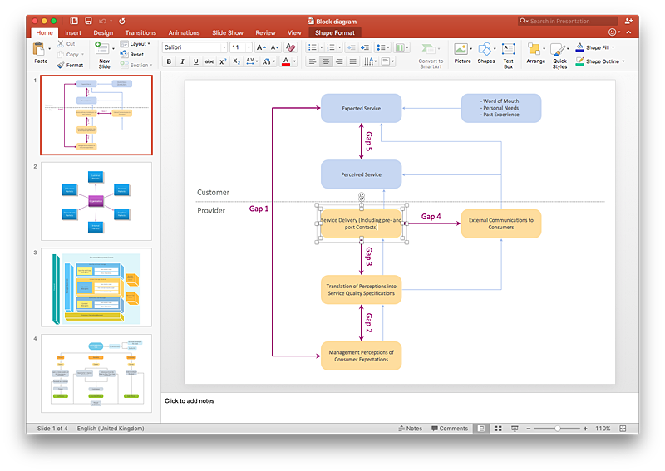The height and width of the screenshot is (471, 665).
Task: Collapse the ribbon with chevron
Action: coord(629,32)
